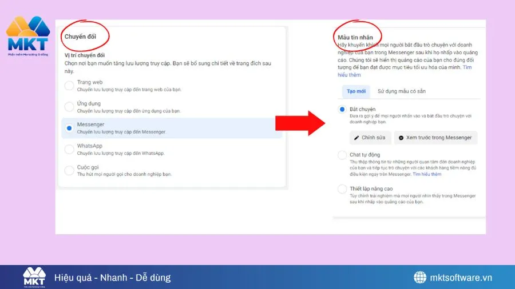
Task: Switch to the Tạo mới tab
Action: point(356,91)
